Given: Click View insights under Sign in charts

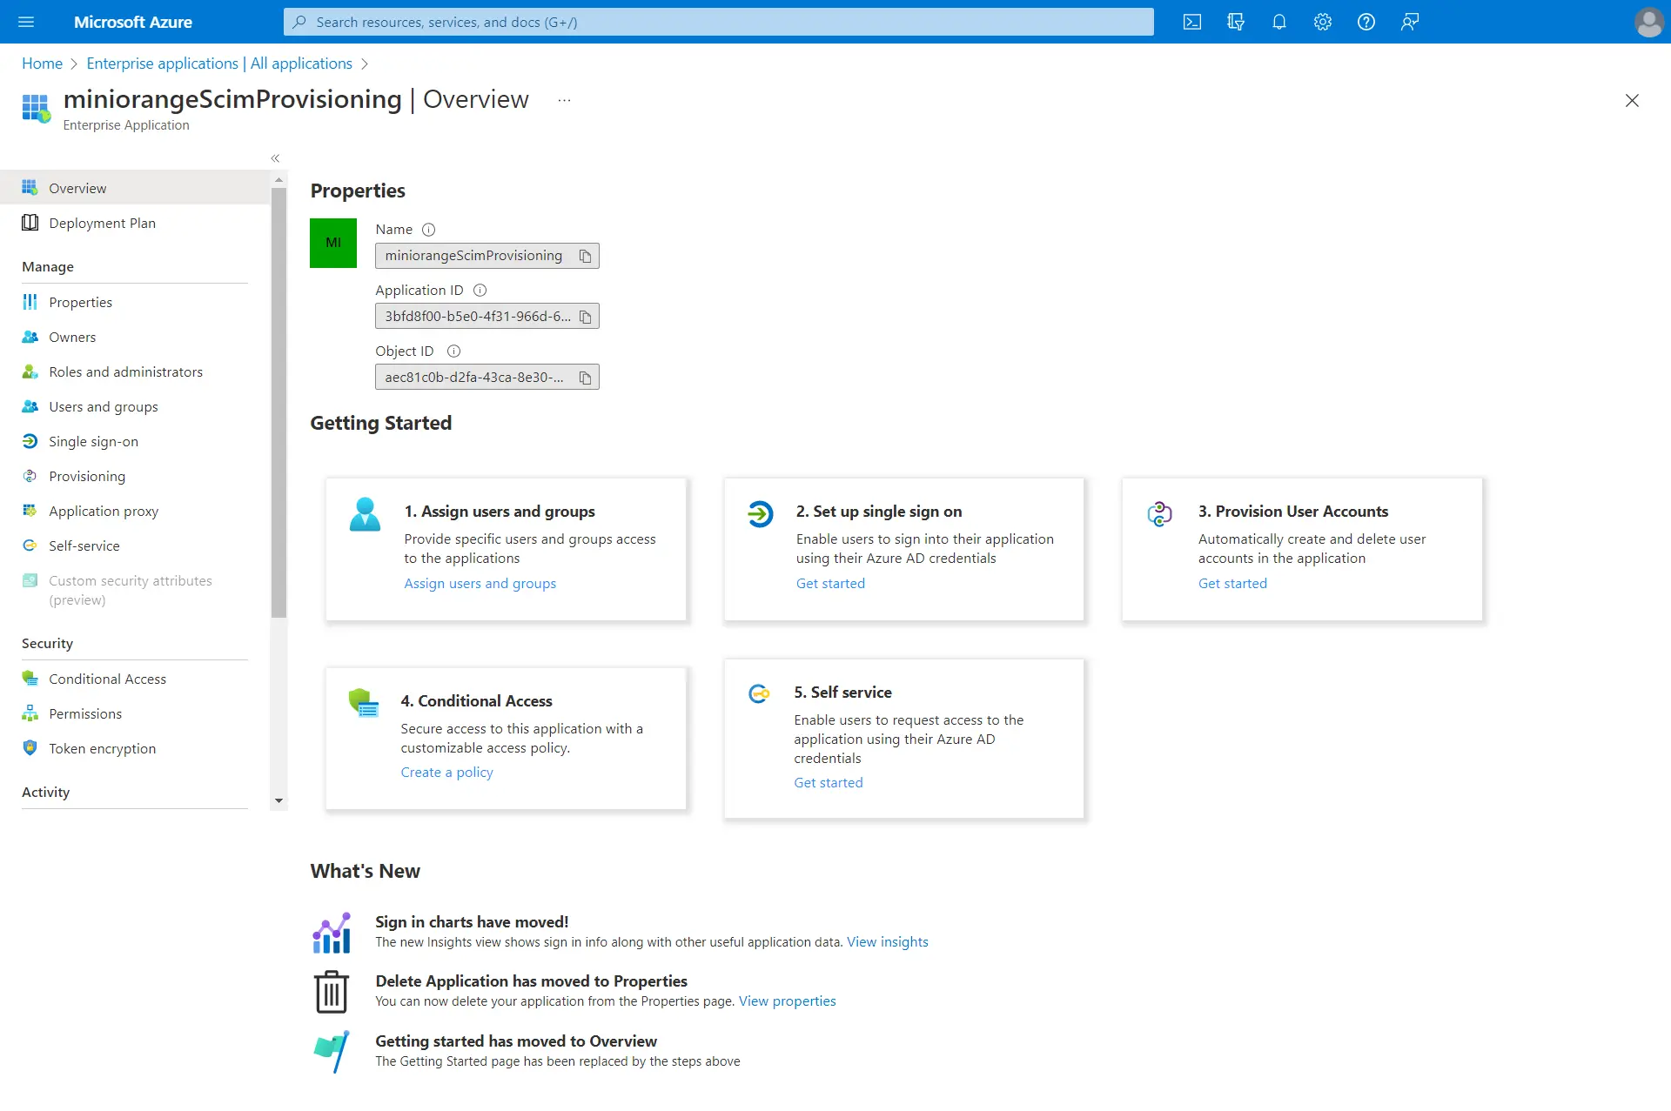Looking at the screenshot, I should 887,941.
